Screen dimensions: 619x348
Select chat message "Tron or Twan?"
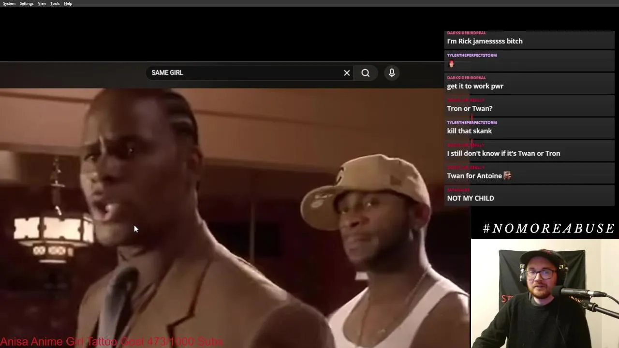[470, 108]
